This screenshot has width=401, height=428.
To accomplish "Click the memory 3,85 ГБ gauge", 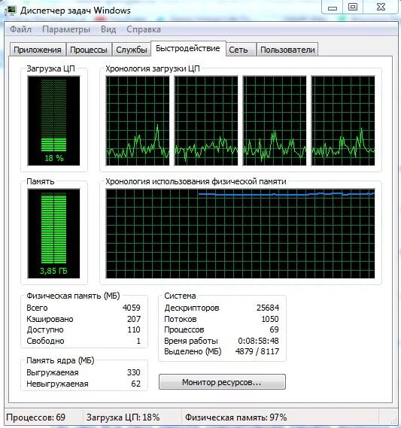I will 53,233.
